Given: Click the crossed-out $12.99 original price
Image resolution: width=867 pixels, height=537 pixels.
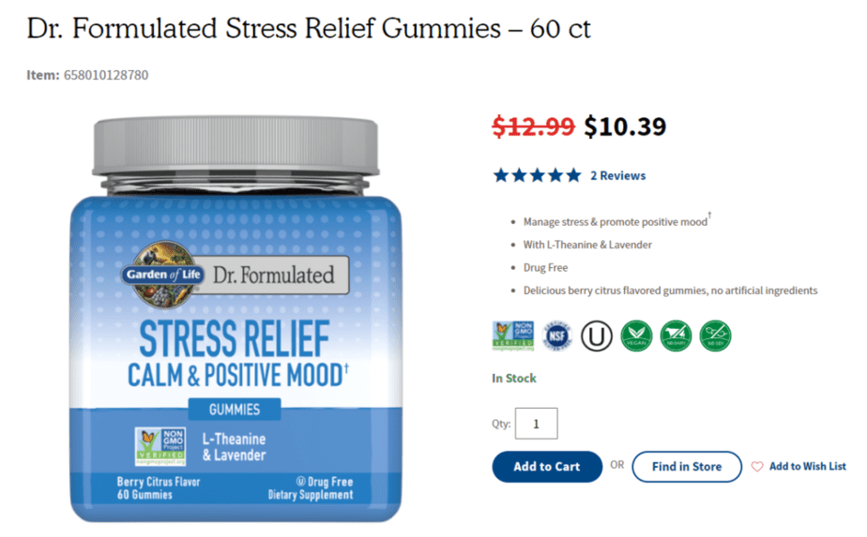Looking at the screenshot, I should 534,127.
